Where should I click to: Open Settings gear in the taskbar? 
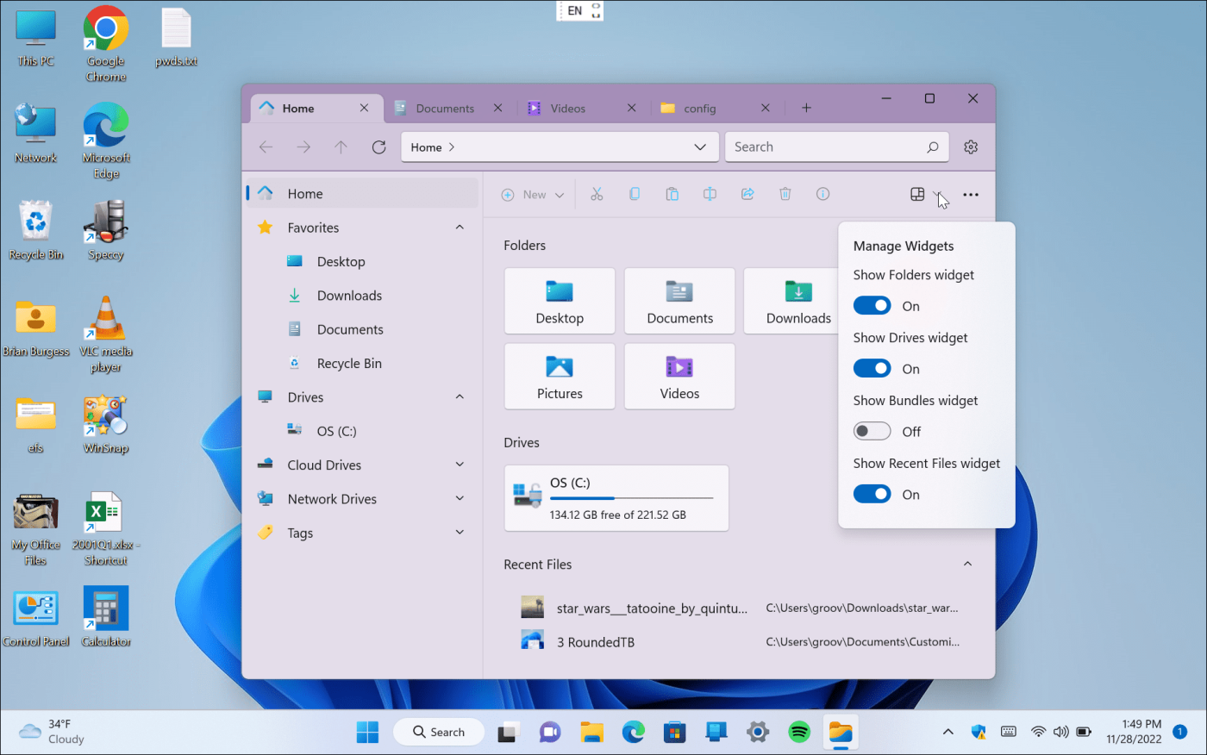click(x=757, y=733)
